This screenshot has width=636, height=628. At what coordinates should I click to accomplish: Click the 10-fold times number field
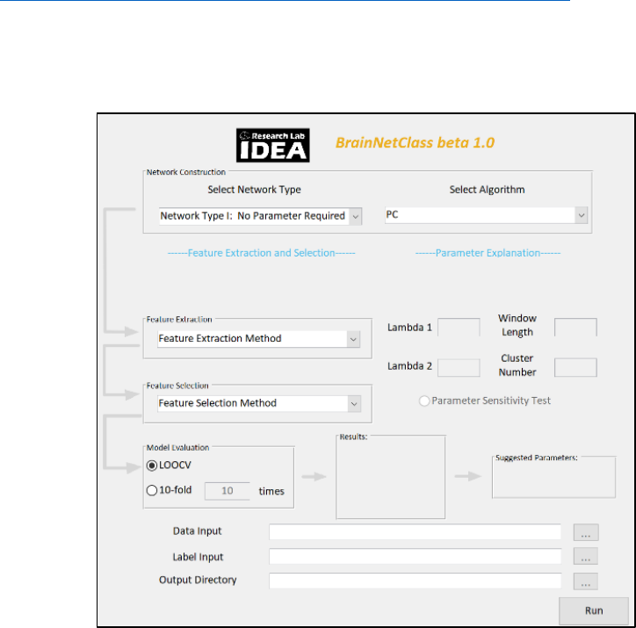(x=228, y=491)
